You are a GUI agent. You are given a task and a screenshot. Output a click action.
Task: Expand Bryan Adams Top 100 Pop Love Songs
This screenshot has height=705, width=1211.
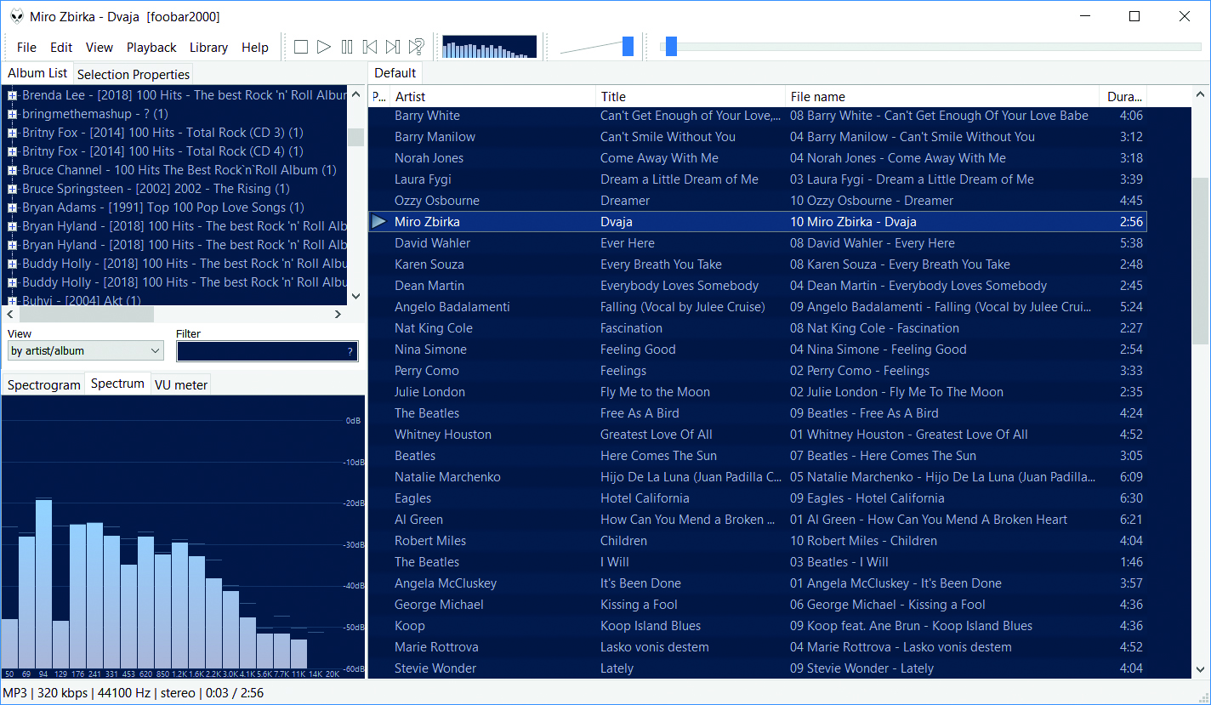pos(13,208)
